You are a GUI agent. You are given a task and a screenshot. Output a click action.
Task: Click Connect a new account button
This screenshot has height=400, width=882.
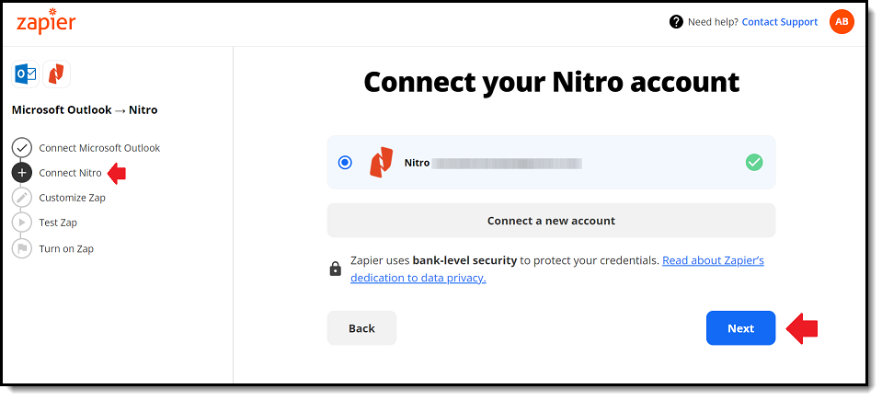coord(551,221)
